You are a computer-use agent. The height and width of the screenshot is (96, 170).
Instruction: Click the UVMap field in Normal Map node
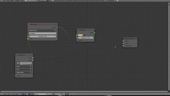point(42,33)
